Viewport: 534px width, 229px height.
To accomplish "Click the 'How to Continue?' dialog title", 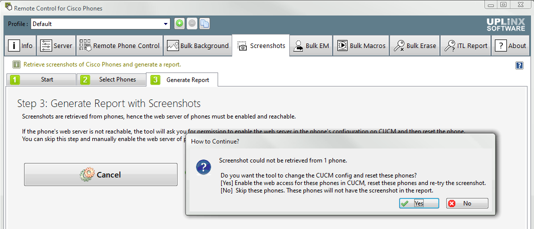I will coord(215,141).
